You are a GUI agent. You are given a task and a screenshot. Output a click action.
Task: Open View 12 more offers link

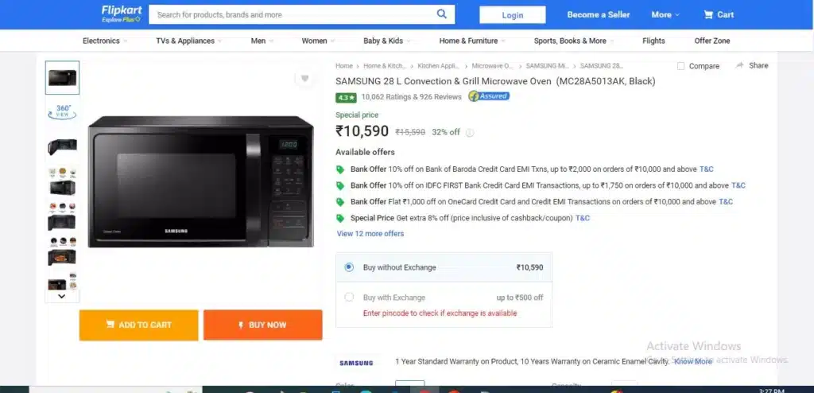point(370,233)
